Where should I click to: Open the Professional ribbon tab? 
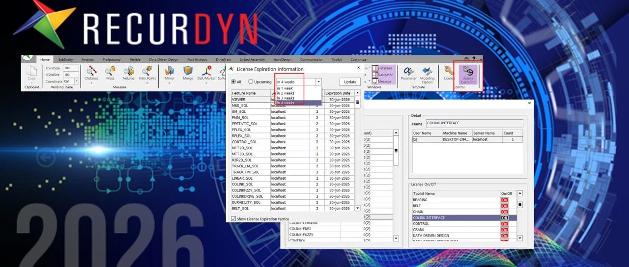tap(112, 59)
